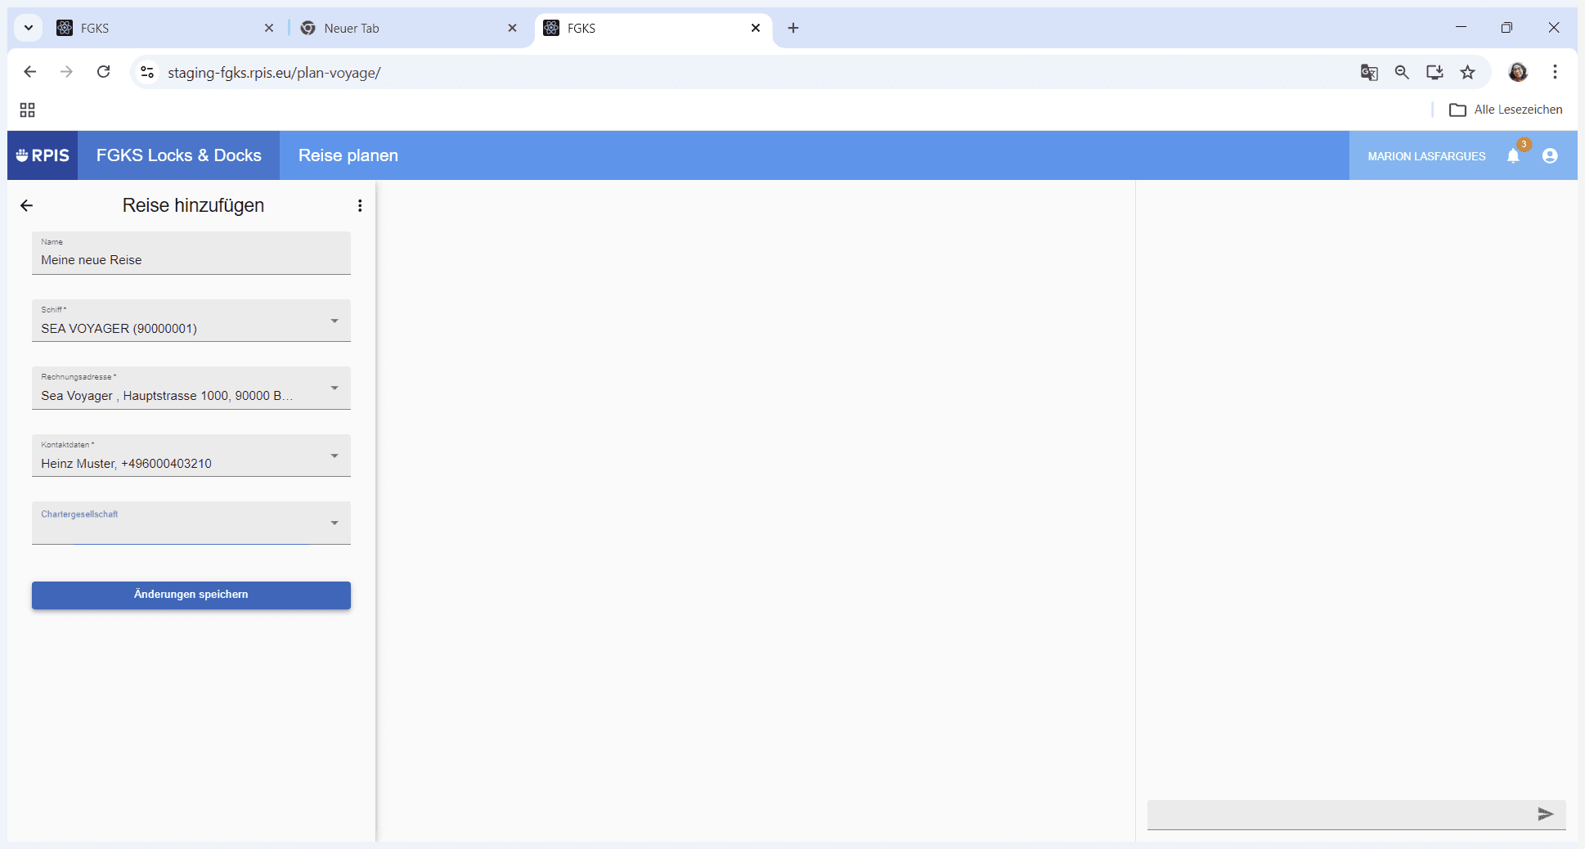
Task: Click the Google Translate icon
Action: pos(1369,72)
